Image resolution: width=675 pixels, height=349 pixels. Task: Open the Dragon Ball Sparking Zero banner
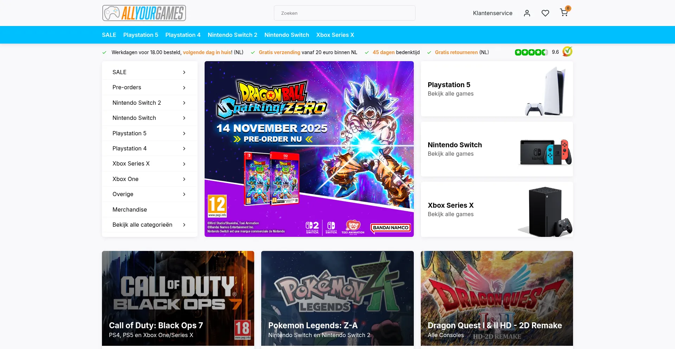pyautogui.click(x=309, y=149)
